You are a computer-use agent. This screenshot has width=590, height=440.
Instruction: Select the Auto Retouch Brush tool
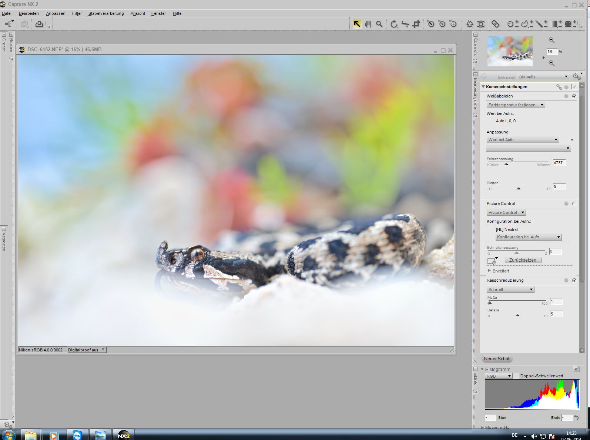pos(495,24)
